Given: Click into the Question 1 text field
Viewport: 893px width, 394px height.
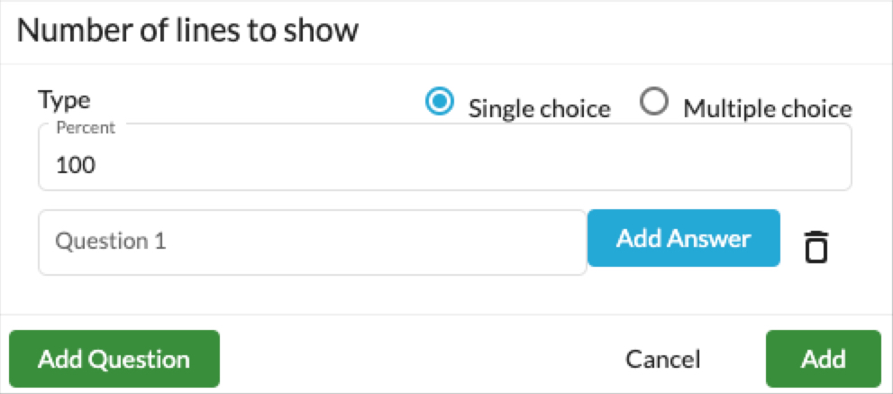Looking at the screenshot, I should [313, 243].
